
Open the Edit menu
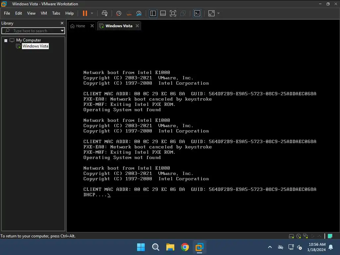coord(19,13)
